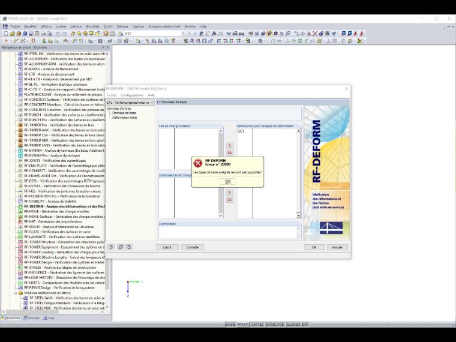Click the New file toolbar icon
Viewport: 456px width, 342px height.
[6, 34]
